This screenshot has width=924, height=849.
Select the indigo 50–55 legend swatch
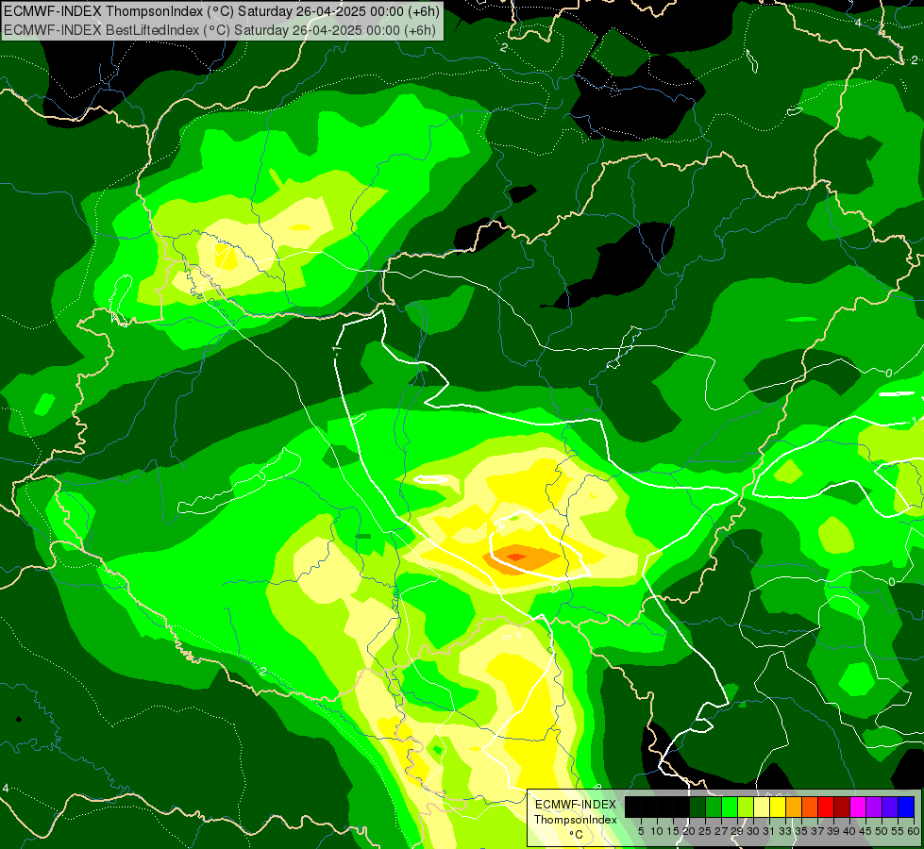890,807
